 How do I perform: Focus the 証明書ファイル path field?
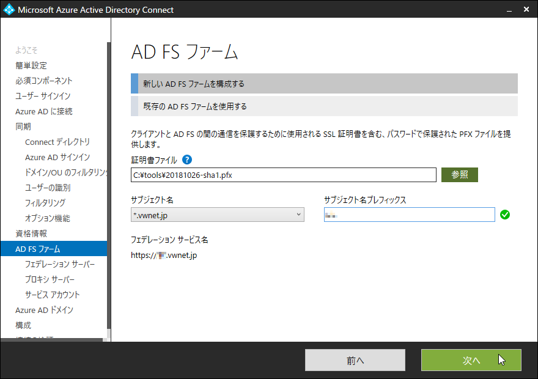pos(284,175)
